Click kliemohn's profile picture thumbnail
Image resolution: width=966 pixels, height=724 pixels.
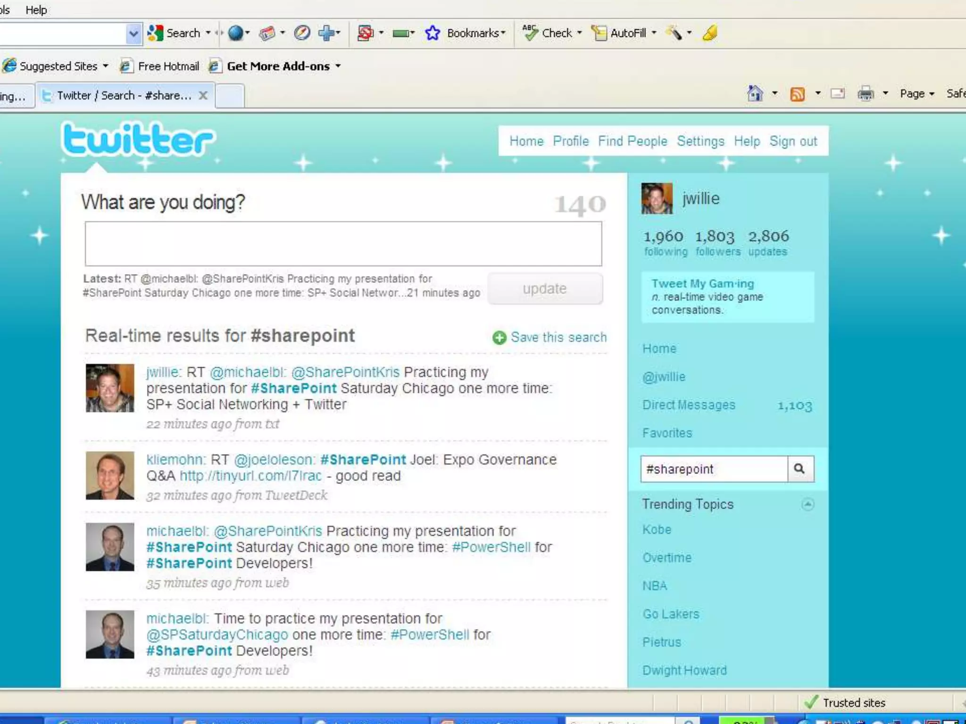click(110, 475)
